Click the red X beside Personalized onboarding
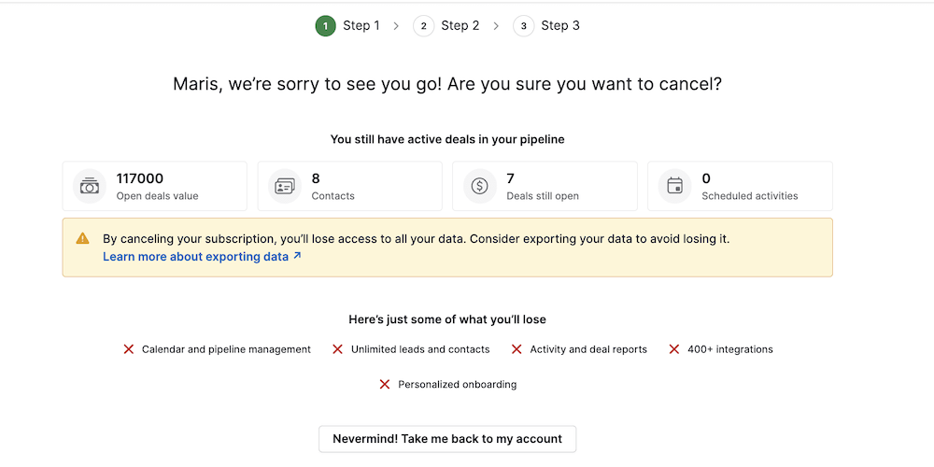This screenshot has width=934, height=467. (x=385, y=384)
